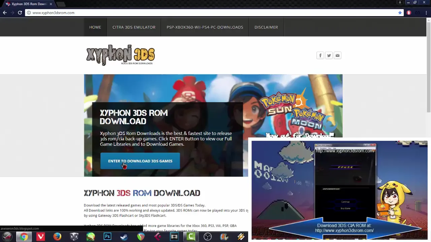This screenshot has height=242, width=431.
Task: Click the XYPHON 3DS ROM DOWNLOAD section heading
Action: [x=142, y=193]
